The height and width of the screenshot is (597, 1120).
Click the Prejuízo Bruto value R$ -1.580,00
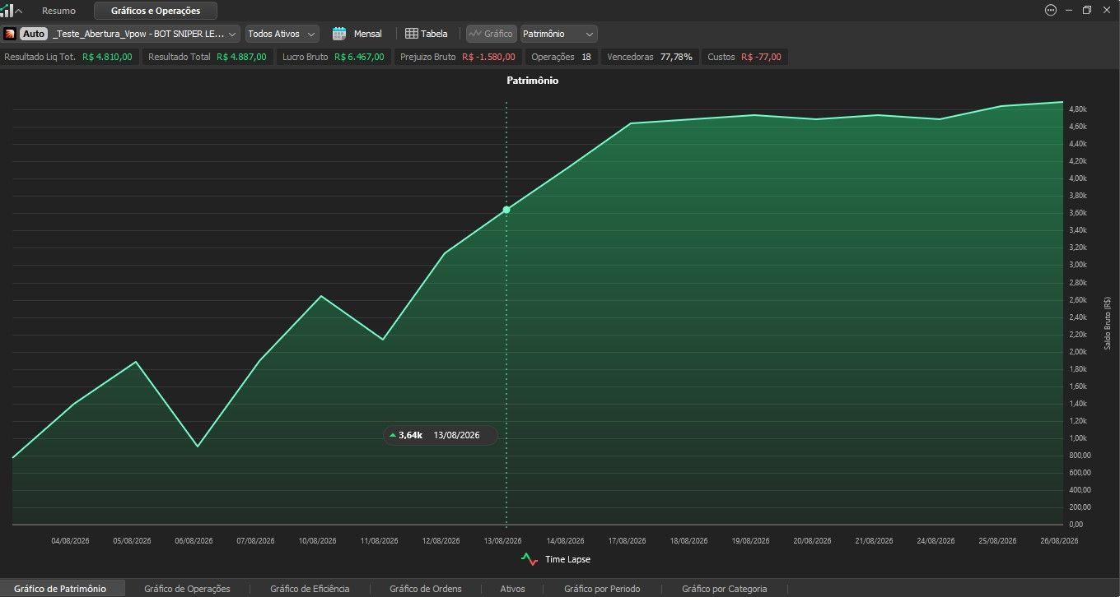point(488,57)
